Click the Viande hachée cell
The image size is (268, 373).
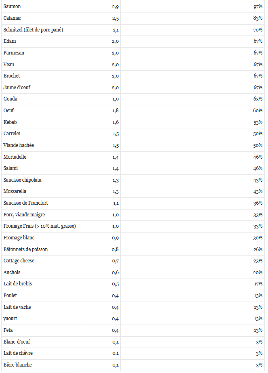19,145
